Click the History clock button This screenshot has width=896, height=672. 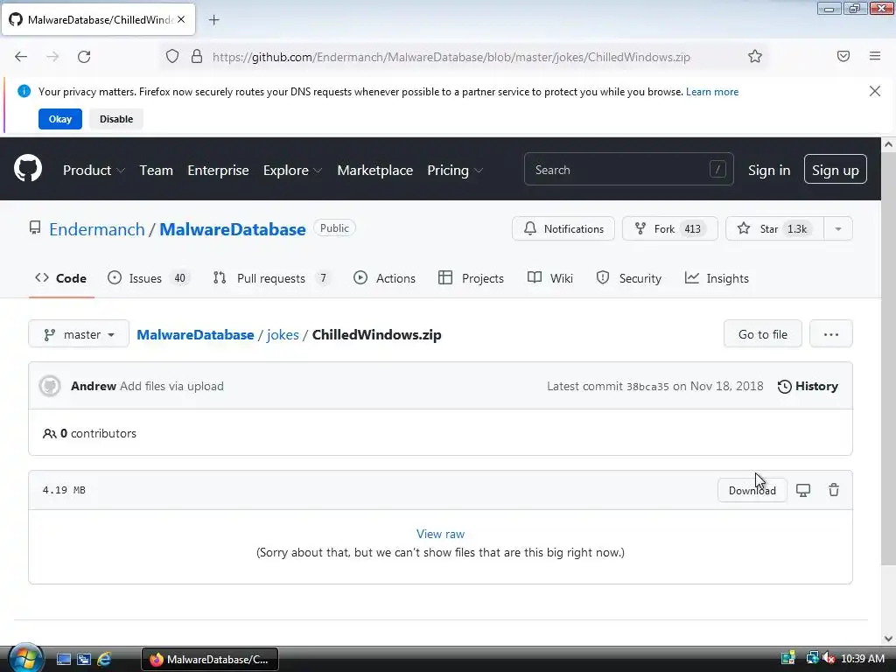pos(808,386)
